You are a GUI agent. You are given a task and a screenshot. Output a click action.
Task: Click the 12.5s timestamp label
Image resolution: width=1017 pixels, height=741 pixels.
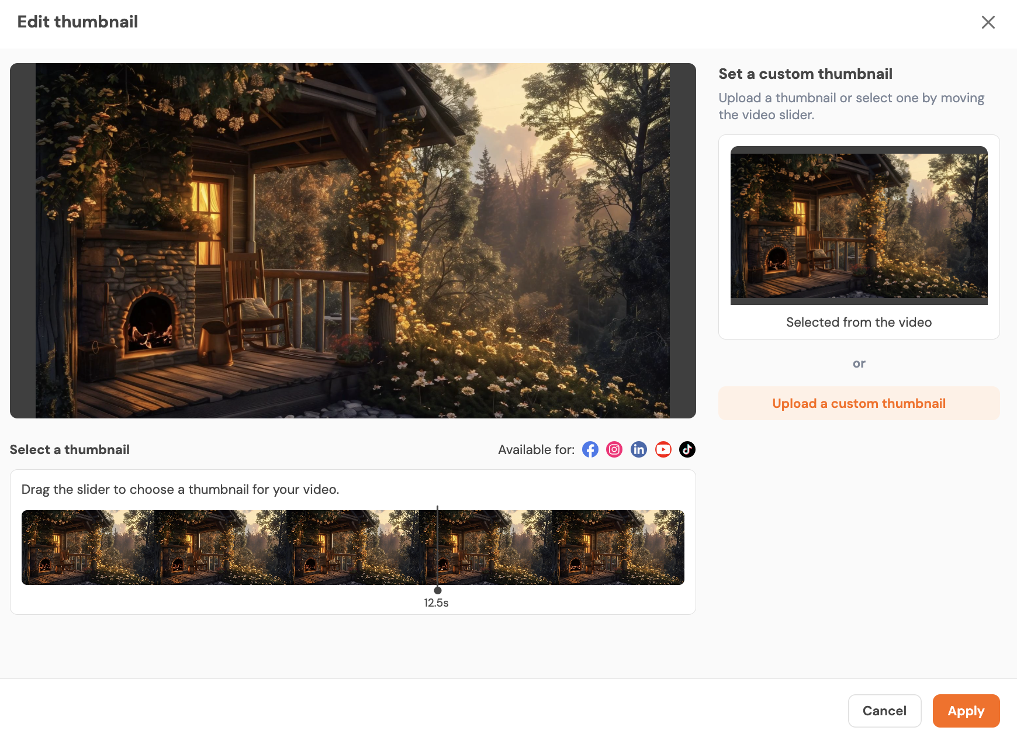(436, 603)
